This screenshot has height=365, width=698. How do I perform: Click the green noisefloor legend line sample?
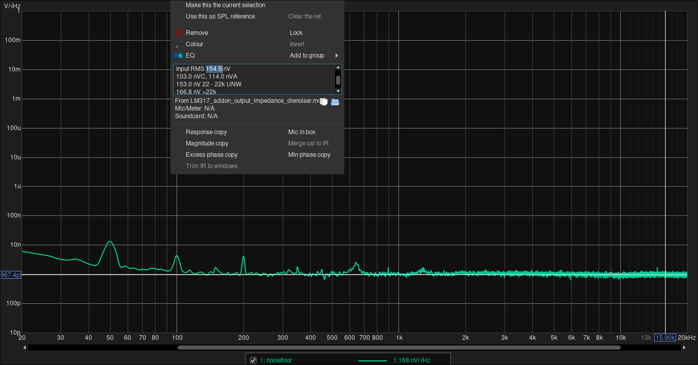pos(372,360)
